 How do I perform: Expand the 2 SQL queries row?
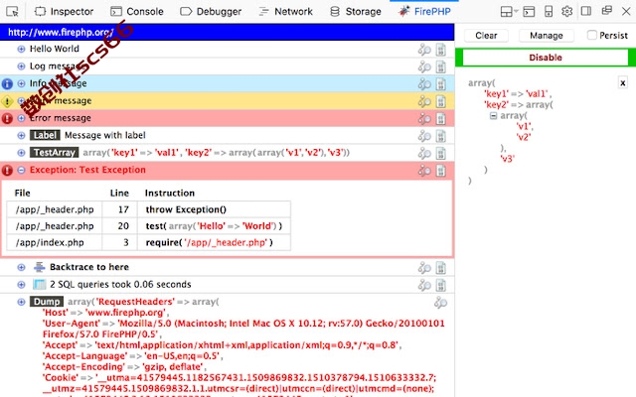(x=21, y=285)
